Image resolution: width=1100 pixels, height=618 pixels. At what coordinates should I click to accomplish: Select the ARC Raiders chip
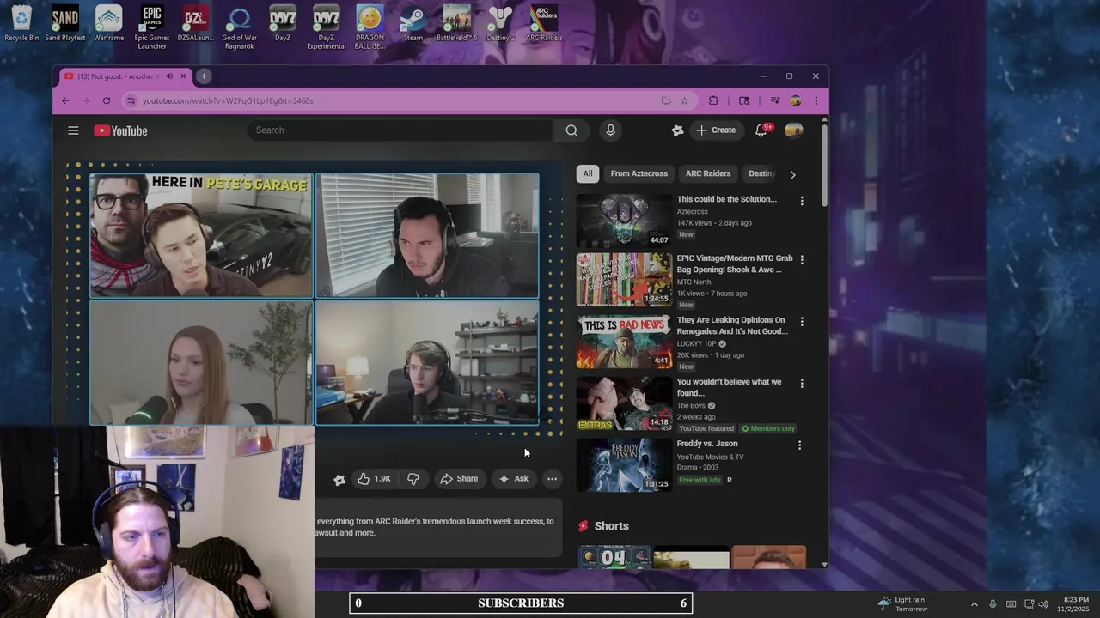tap(708, 173)
